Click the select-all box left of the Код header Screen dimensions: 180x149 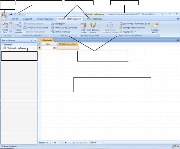coord(40,44)
